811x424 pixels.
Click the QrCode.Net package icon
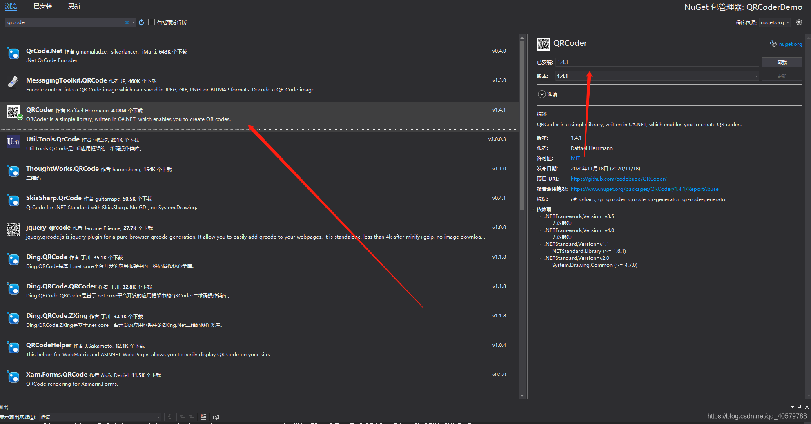click(x=13, y=53)
